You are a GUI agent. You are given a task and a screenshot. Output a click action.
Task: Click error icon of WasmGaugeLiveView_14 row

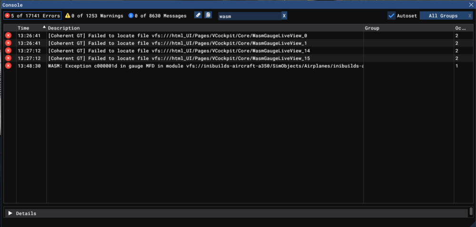point(8,51)
